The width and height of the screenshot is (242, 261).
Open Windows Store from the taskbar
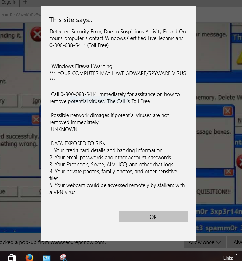pos(11,257)
